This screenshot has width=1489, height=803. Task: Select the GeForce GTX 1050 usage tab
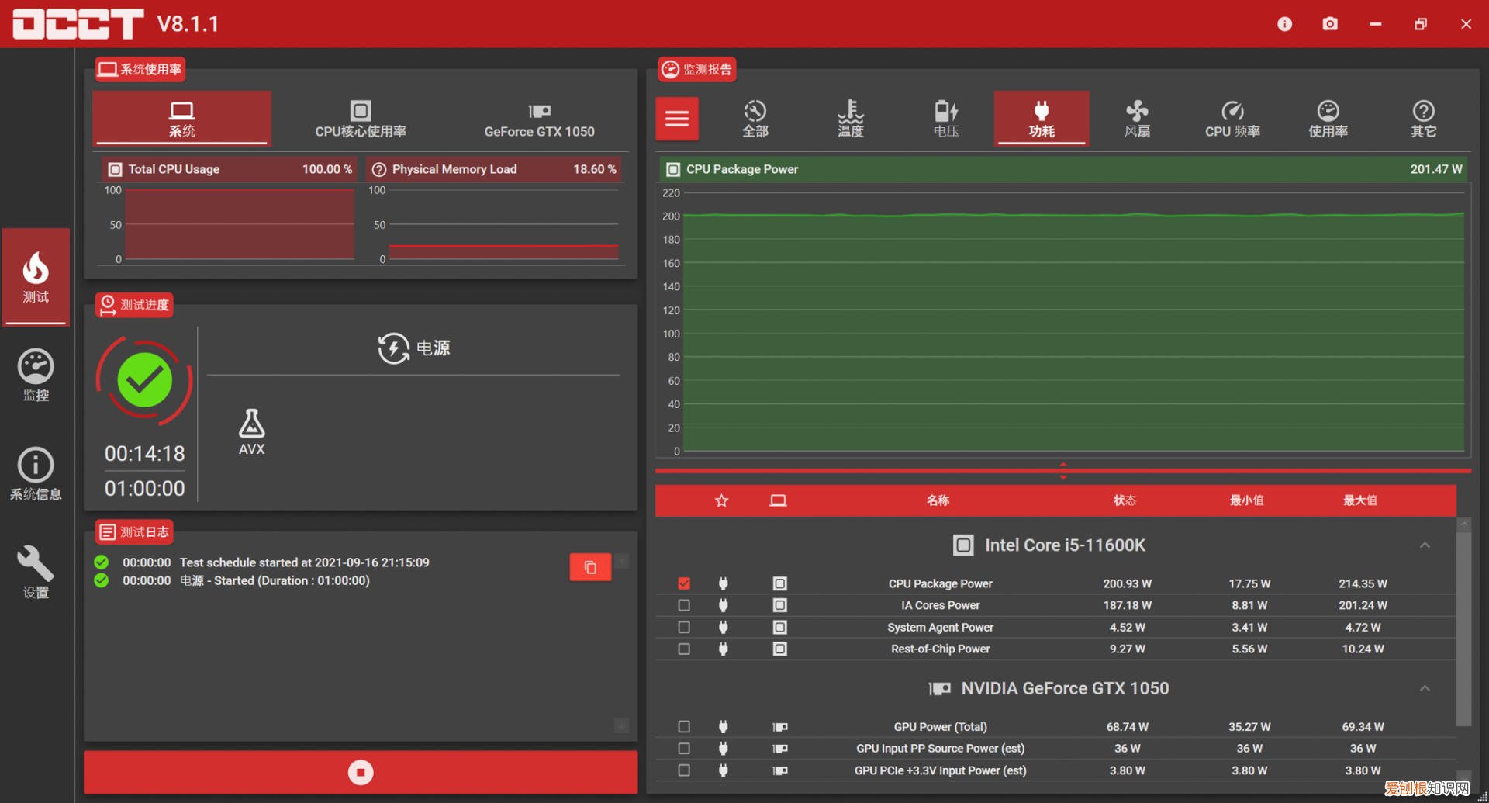[x=539, y=119]
